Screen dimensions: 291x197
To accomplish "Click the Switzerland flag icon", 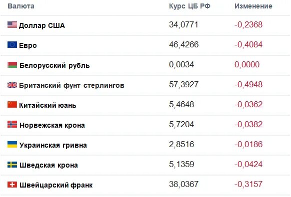I will tap(12, 185).
